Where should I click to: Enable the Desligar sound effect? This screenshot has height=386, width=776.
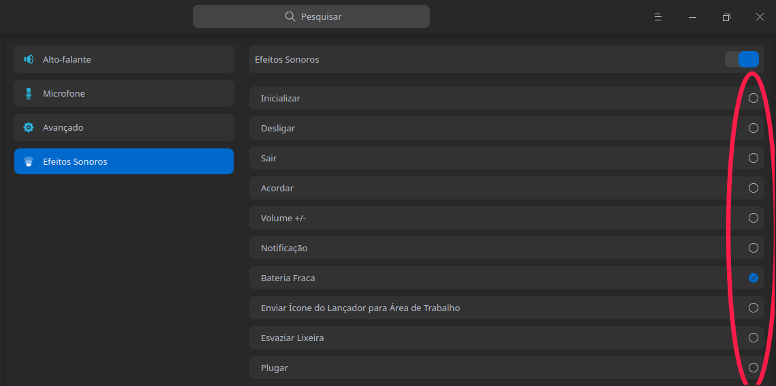(754, 128)
